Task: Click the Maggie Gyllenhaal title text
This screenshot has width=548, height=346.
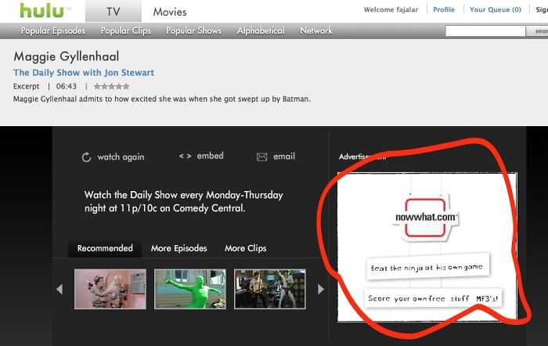Action: pyautogui.click(x=66, y=56)
